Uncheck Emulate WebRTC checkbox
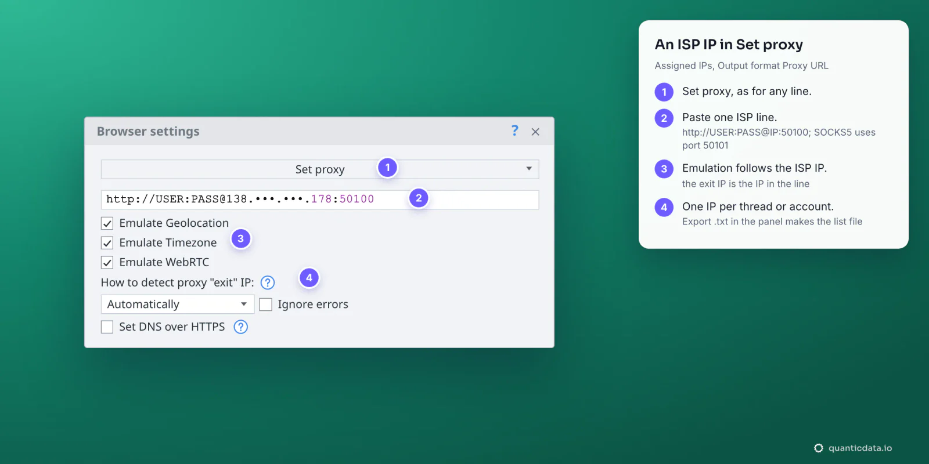929x464 pixels. (x=107, y=263)
